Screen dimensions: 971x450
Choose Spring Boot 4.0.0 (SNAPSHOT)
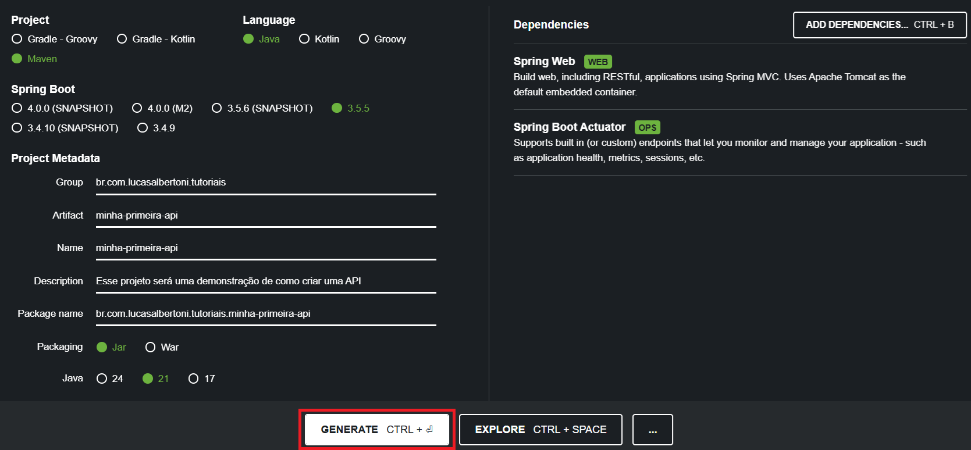(x=62, y=108)
